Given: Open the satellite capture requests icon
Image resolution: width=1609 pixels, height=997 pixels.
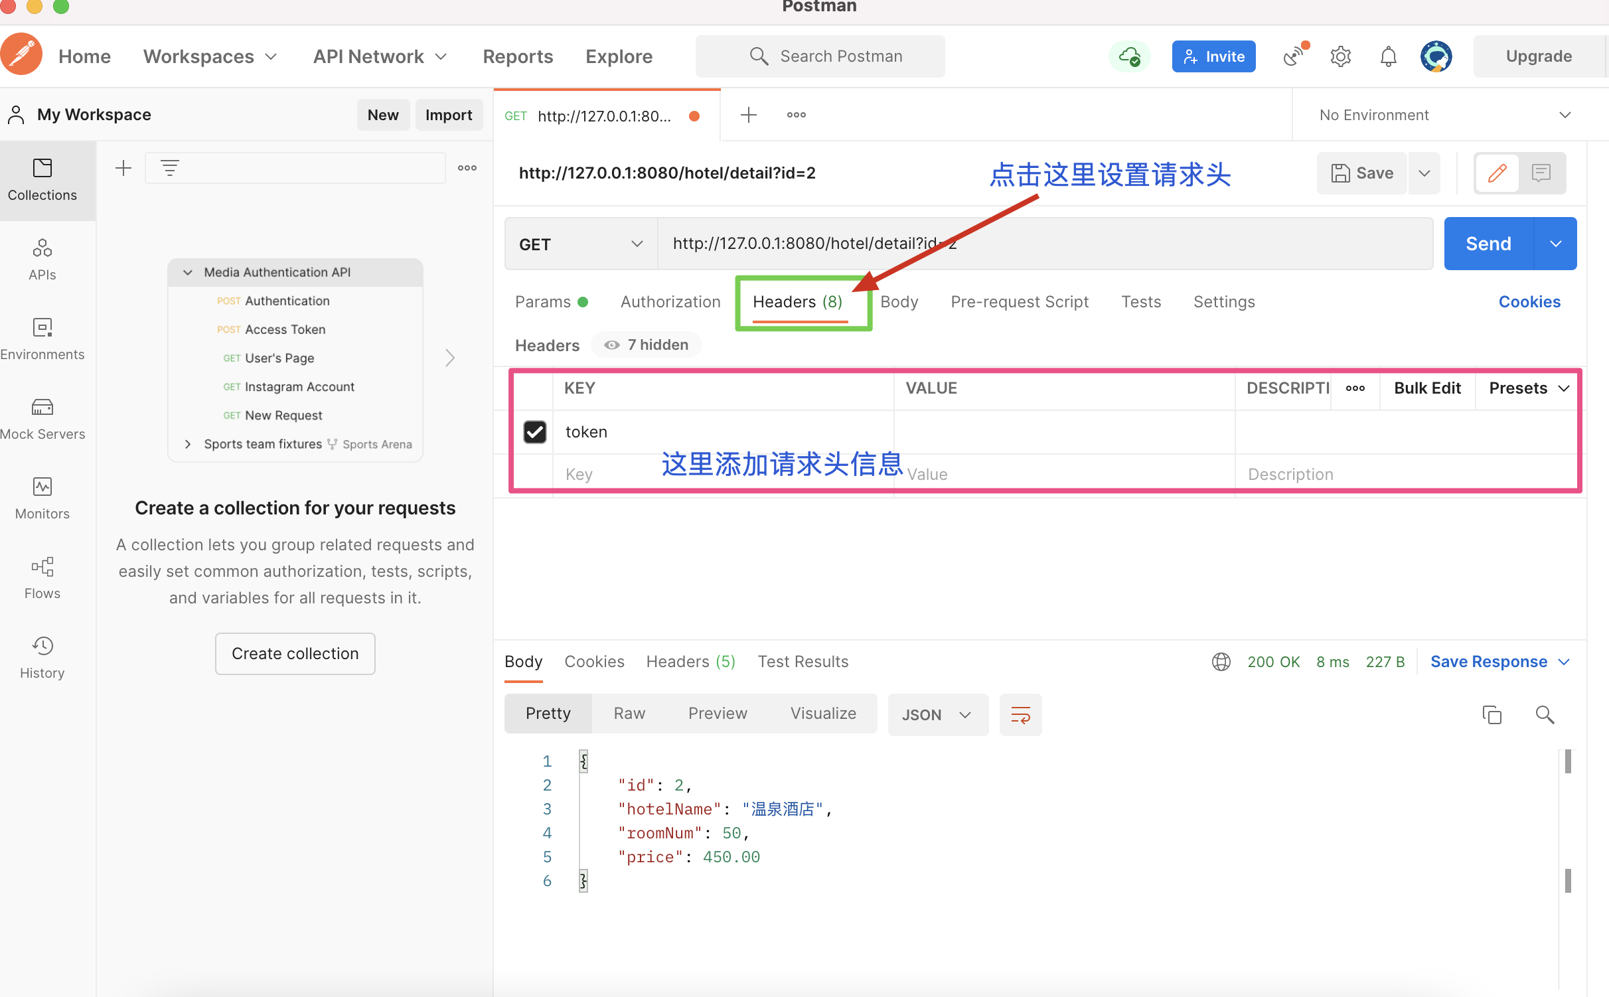Looking at the screenshot, I should 1294,56.
